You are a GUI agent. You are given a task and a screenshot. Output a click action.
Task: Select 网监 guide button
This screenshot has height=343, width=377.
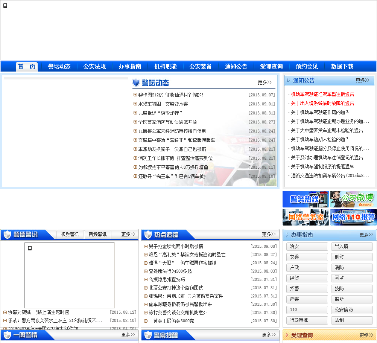tap(352, 278)
